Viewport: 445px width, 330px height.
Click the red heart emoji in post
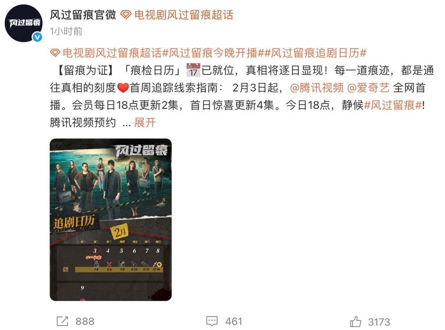pyautogui.click(x=122, y=88)
